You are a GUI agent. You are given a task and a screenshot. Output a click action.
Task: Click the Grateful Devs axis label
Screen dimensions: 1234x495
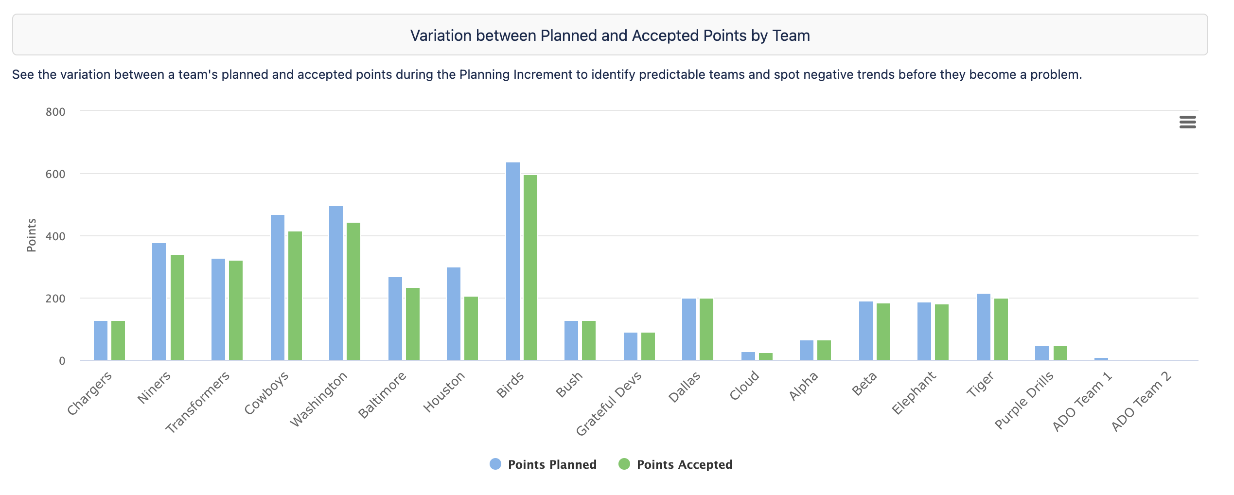[610, 405]
